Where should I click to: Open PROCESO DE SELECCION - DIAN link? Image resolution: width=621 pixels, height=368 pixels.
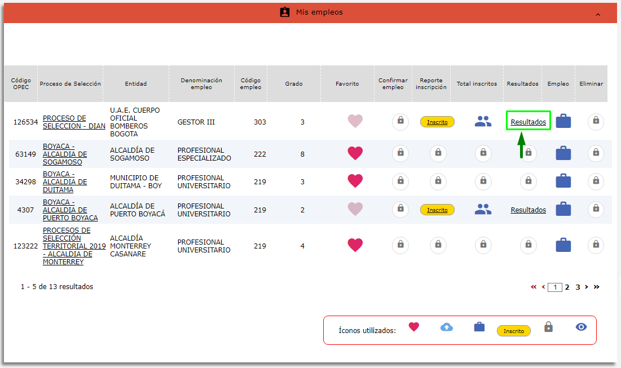[x=74, y=122]
